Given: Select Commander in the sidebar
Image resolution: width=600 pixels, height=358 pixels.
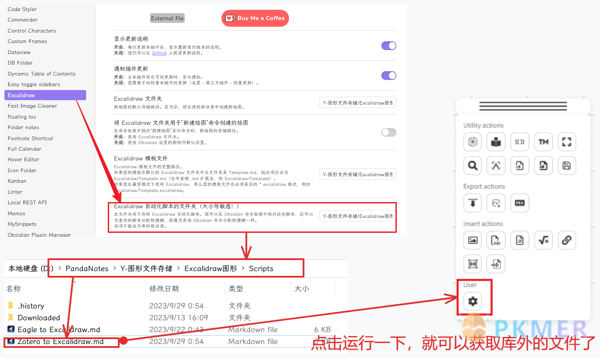Looking at the screenshot, I should pyautogui.click(x=22, y=20).
